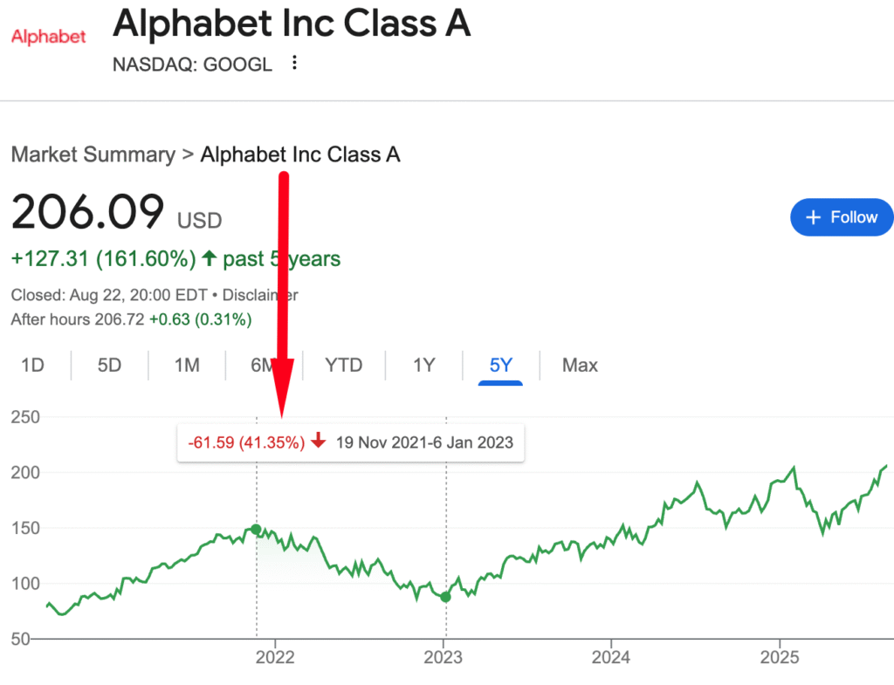
Task: Select the 5D time range tab
Action: point(109,365)
